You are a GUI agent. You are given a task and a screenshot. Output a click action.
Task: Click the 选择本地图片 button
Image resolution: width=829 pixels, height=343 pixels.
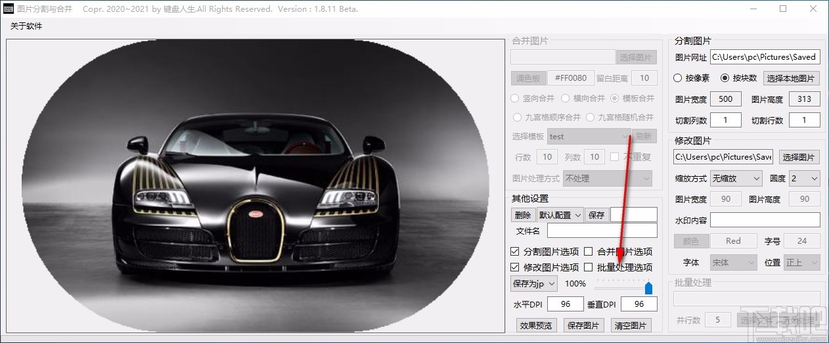coord(792,78)
